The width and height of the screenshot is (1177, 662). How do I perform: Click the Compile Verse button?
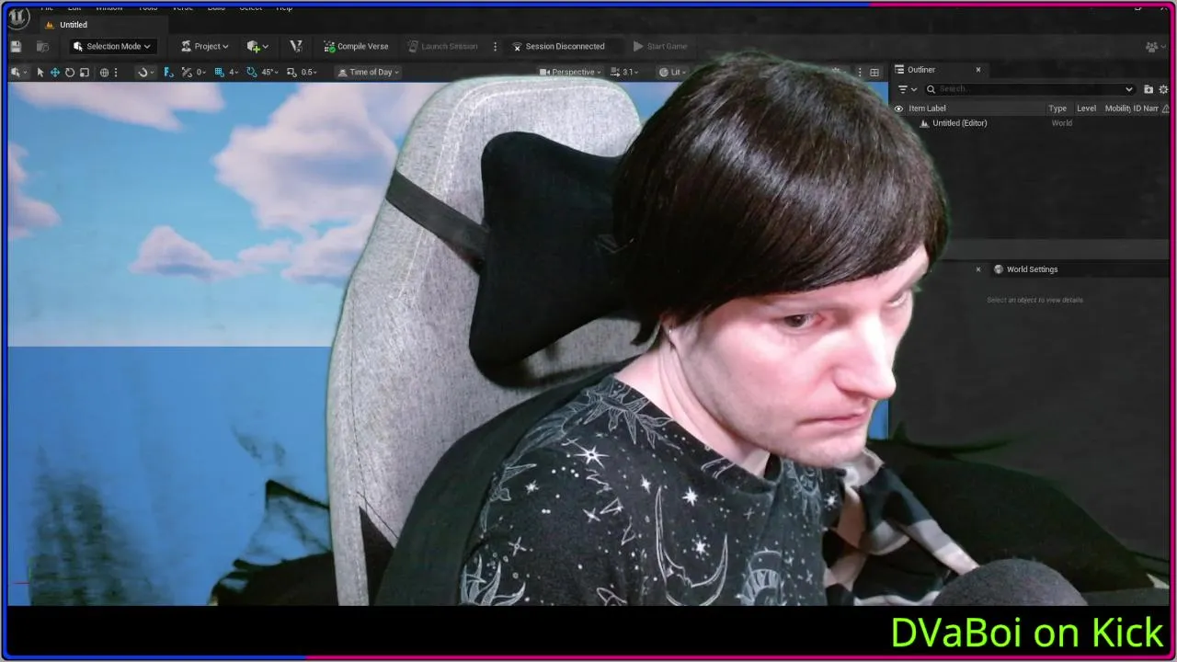(x=356, y=46)
